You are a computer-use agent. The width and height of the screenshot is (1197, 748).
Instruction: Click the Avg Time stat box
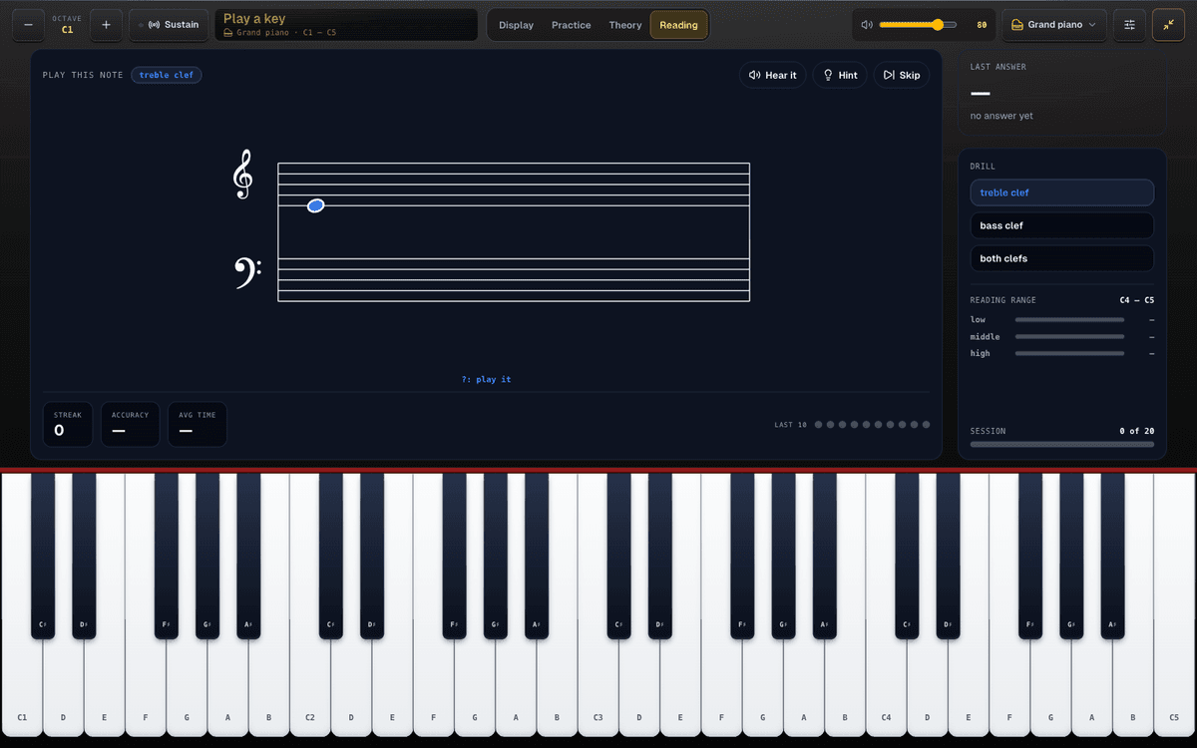[x=198, y=424]
